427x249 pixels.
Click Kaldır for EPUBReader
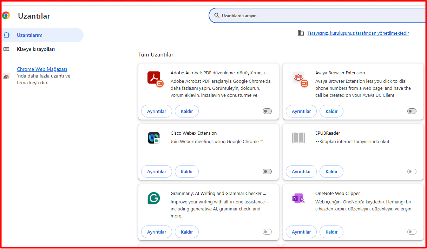[x=331, y=171]
